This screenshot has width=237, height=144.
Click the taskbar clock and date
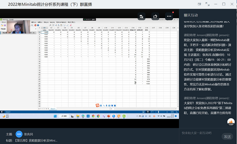(x=170, y=116)
